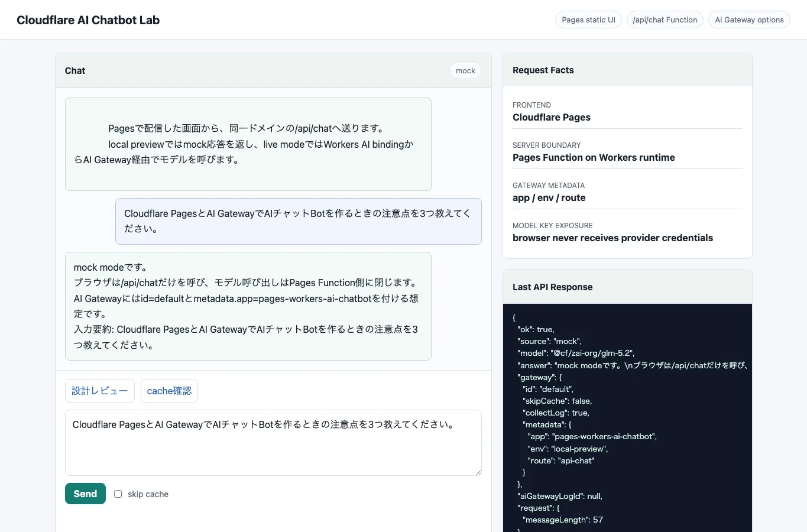Click the JSON line "ok": true
The width and height of the screenshot is (807, 532).
tap(536, 329)
